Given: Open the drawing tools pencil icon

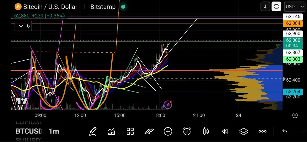Looking at the screenshot, I should point(93,131).
